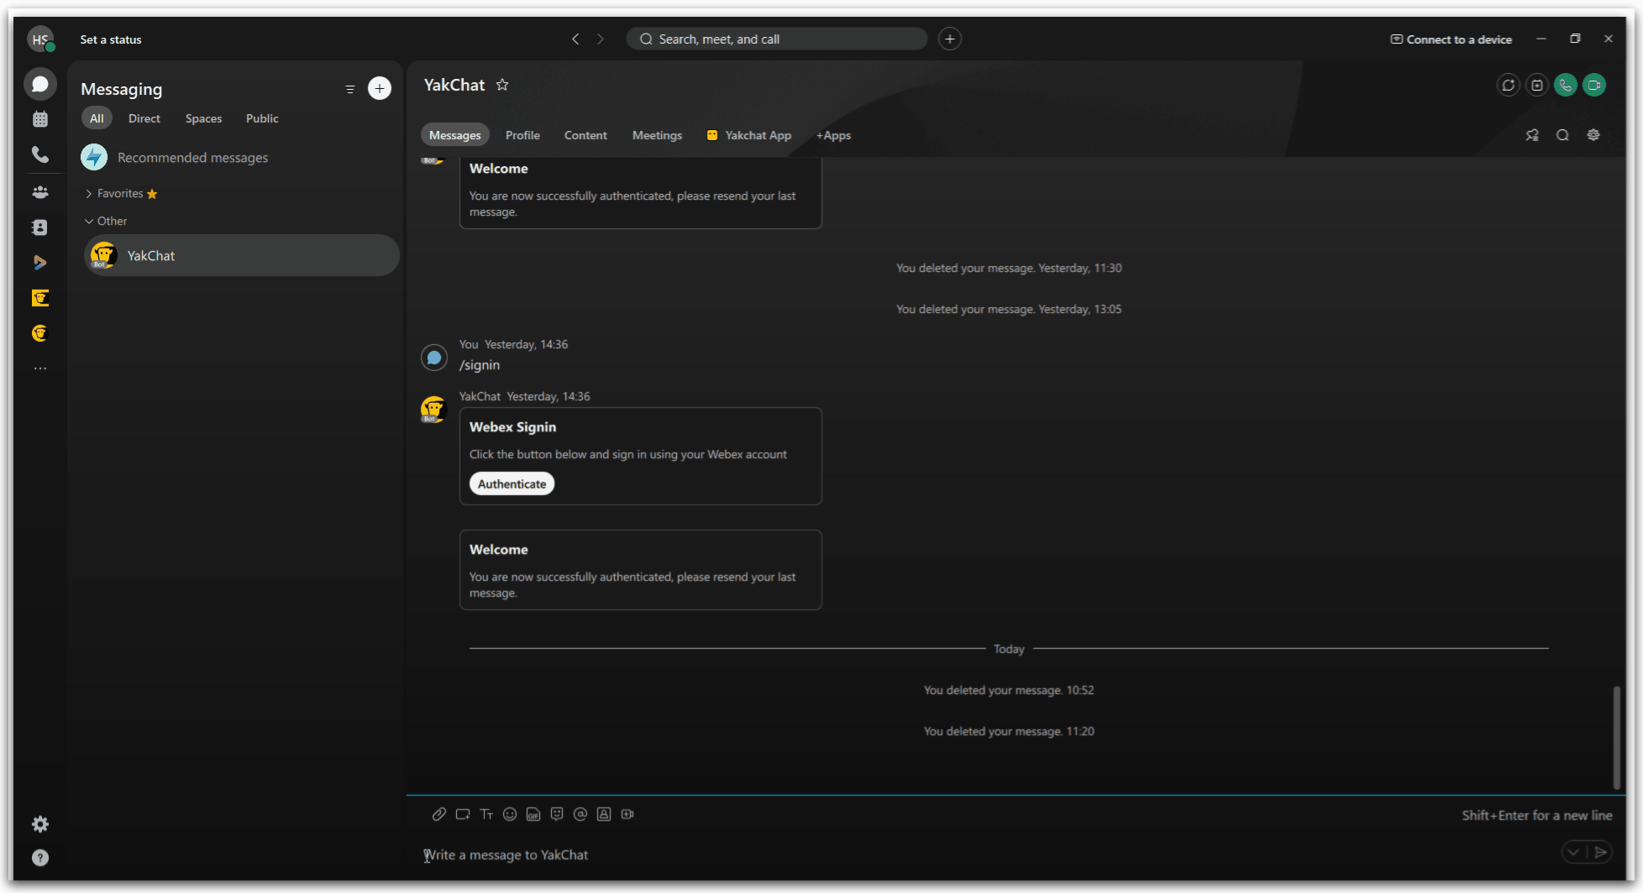Open the Yakchat App tab
The height and width of the screenshot is (893, 1643).
[x=749, y=135]
